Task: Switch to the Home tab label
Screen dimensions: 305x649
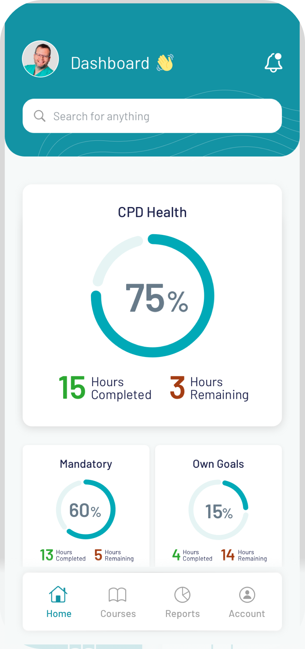Action: coord(59,614)
